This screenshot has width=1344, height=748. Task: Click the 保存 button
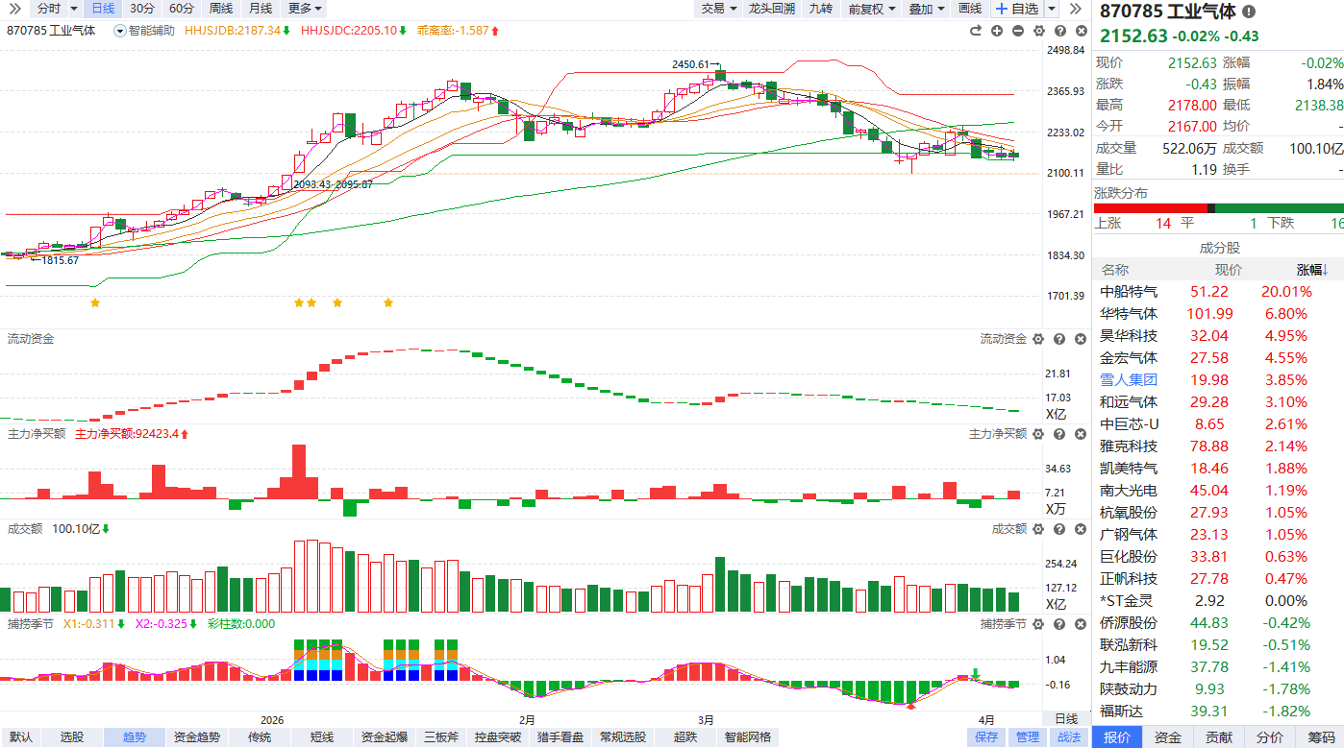click(x=986, y=737)
